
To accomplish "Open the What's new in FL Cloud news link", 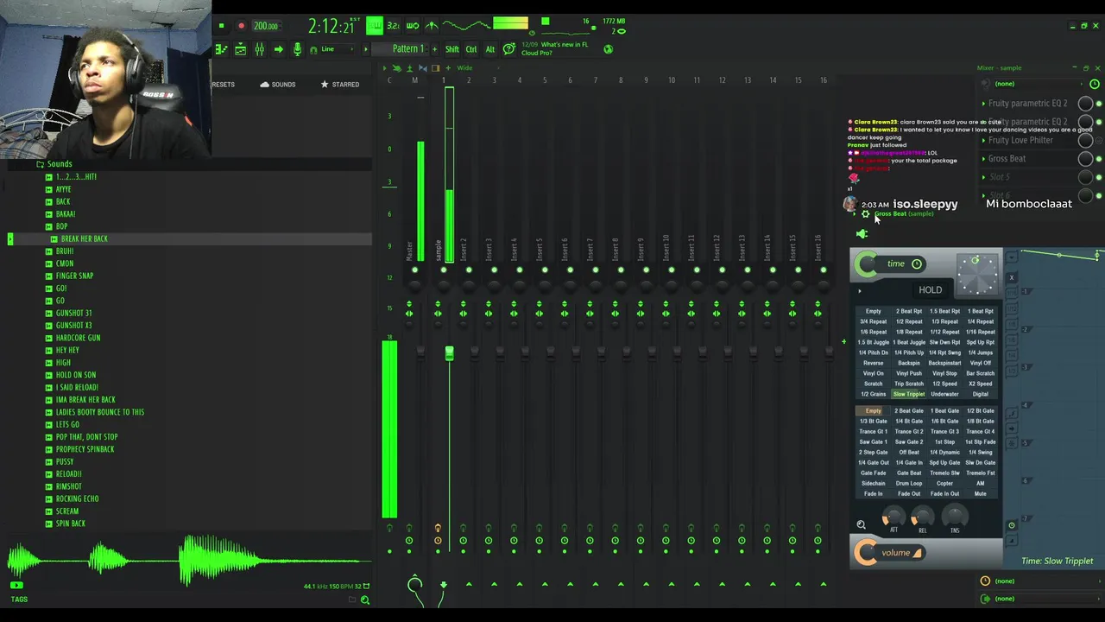I will 554,48.
